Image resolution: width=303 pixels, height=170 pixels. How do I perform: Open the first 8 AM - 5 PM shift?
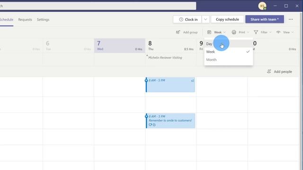170,85
